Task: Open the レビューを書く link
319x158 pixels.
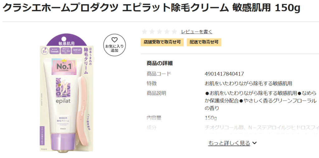Action: [x=197, y=32]
